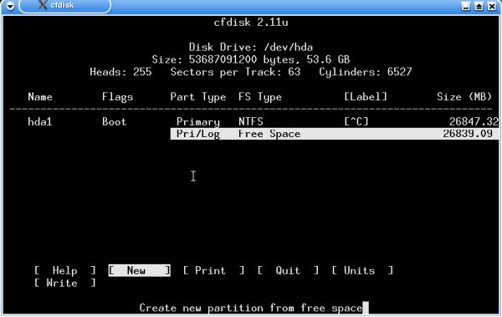Select the Pri/Log Free Space row
This screenshot has height=317, width=502.
coord(335,134)
